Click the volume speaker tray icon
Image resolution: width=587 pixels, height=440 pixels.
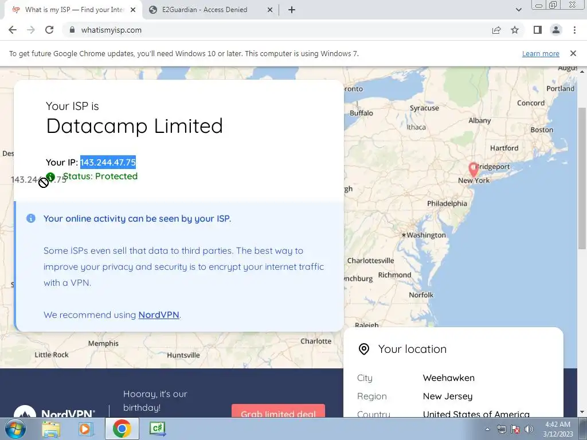coord(529,429)
